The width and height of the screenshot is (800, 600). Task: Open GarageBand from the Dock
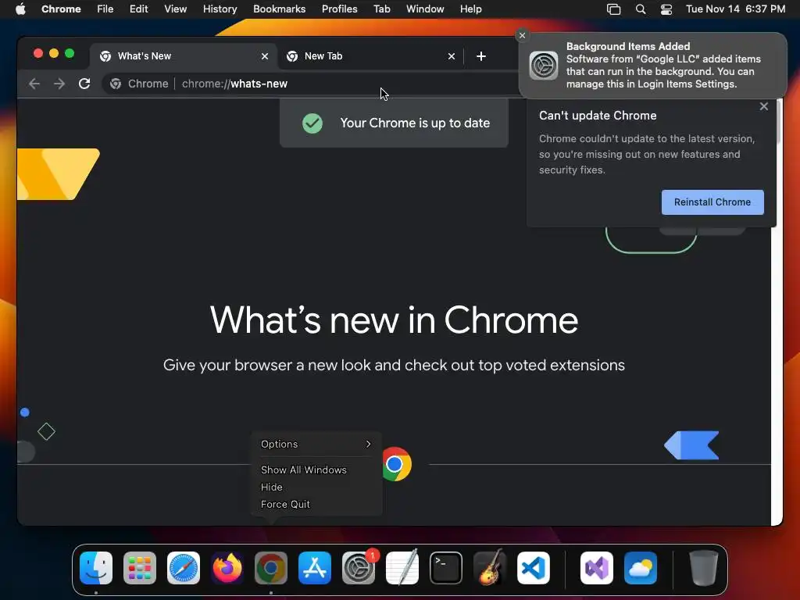click(490, 568)
